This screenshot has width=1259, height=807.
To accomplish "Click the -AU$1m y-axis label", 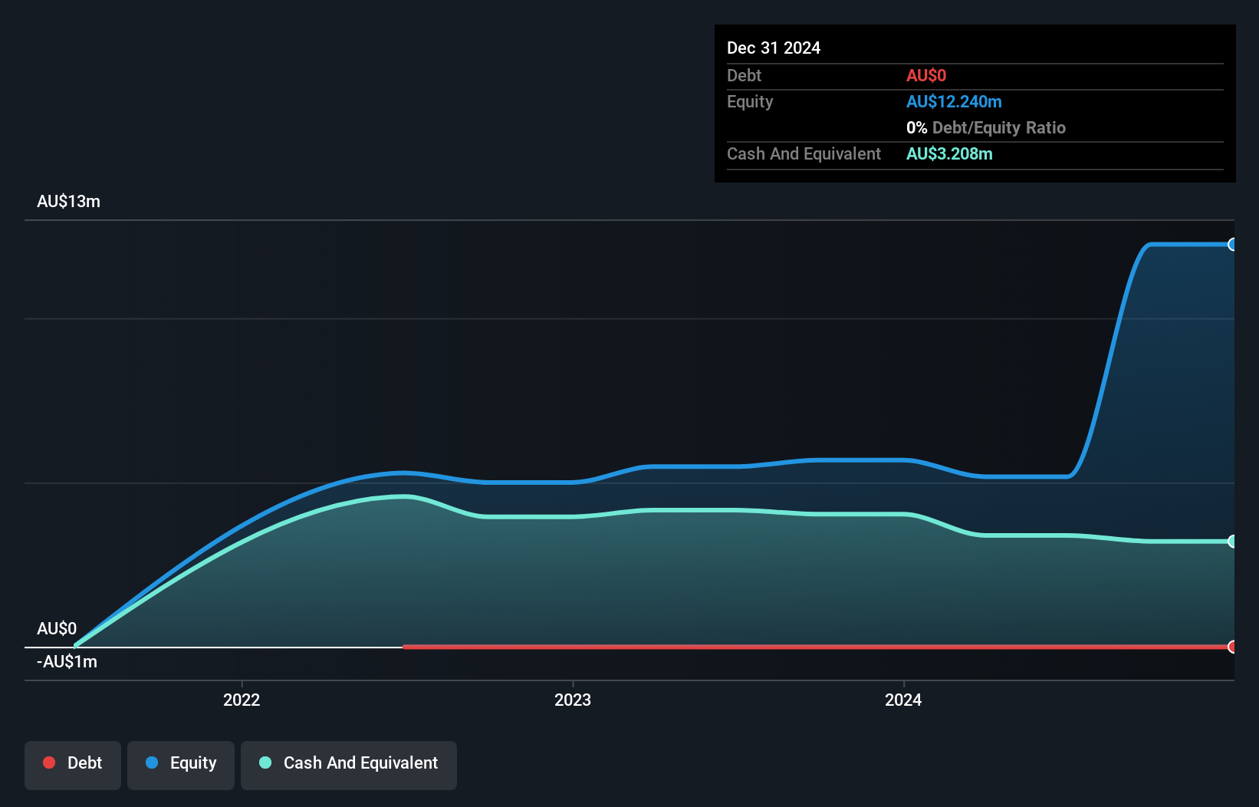I will pyautogui.click(x=67, y=661).
